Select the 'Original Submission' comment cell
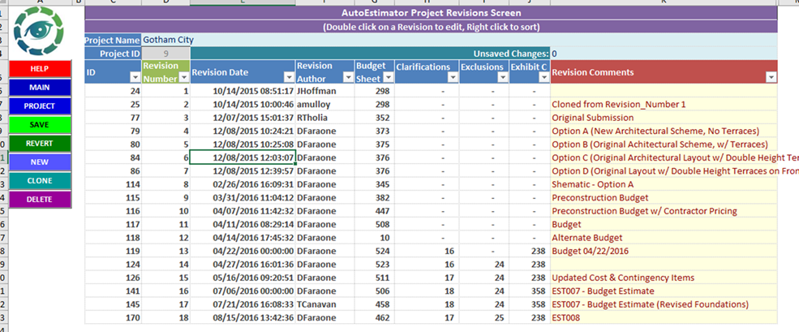Image resolution: width=799 pixels, height=332 pixels. point(664,118)
